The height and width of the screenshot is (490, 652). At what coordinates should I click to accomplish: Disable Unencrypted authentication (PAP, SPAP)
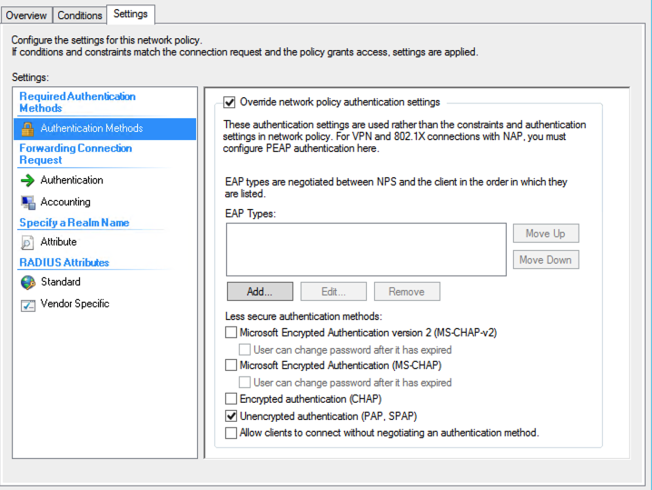click(x=231, y=415)
